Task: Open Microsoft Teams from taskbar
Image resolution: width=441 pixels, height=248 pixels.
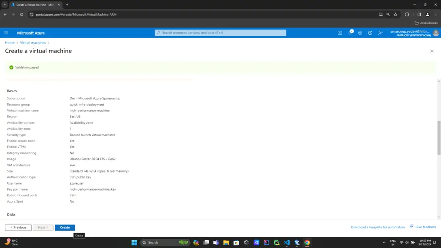Action: (x=216, y=242)
